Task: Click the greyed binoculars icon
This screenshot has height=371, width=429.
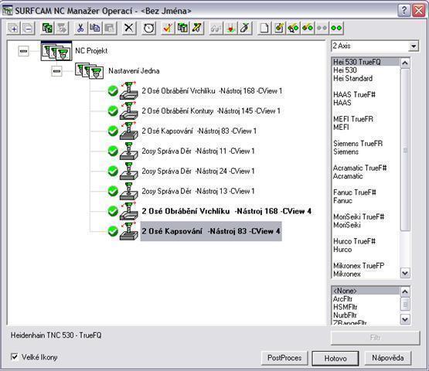Action: (216, 28)
